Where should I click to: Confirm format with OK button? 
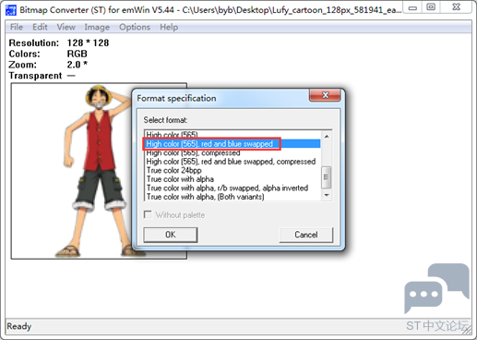click(x=171, y=235)
